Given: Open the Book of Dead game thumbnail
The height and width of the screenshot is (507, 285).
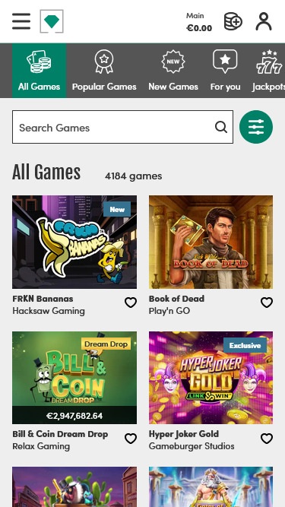Looking at the screenshot, I should 211,242.
